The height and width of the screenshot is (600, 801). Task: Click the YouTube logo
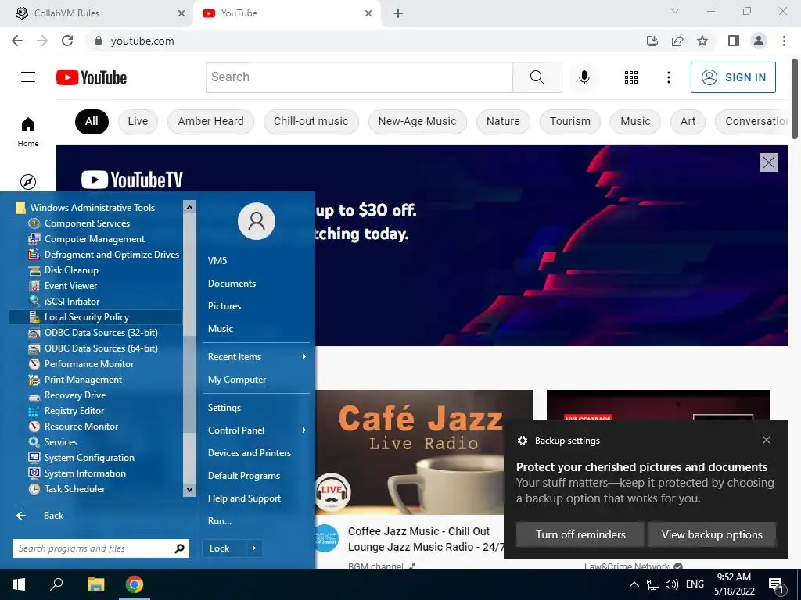coord(92,77)
